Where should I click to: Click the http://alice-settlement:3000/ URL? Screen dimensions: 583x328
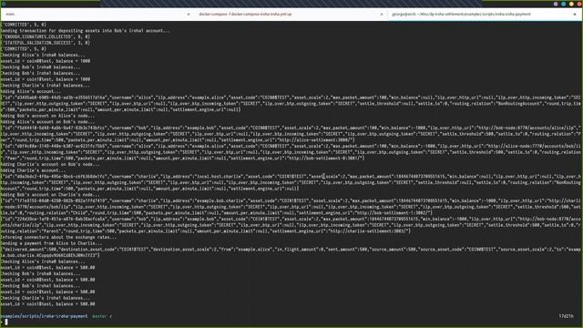point(316,140)
